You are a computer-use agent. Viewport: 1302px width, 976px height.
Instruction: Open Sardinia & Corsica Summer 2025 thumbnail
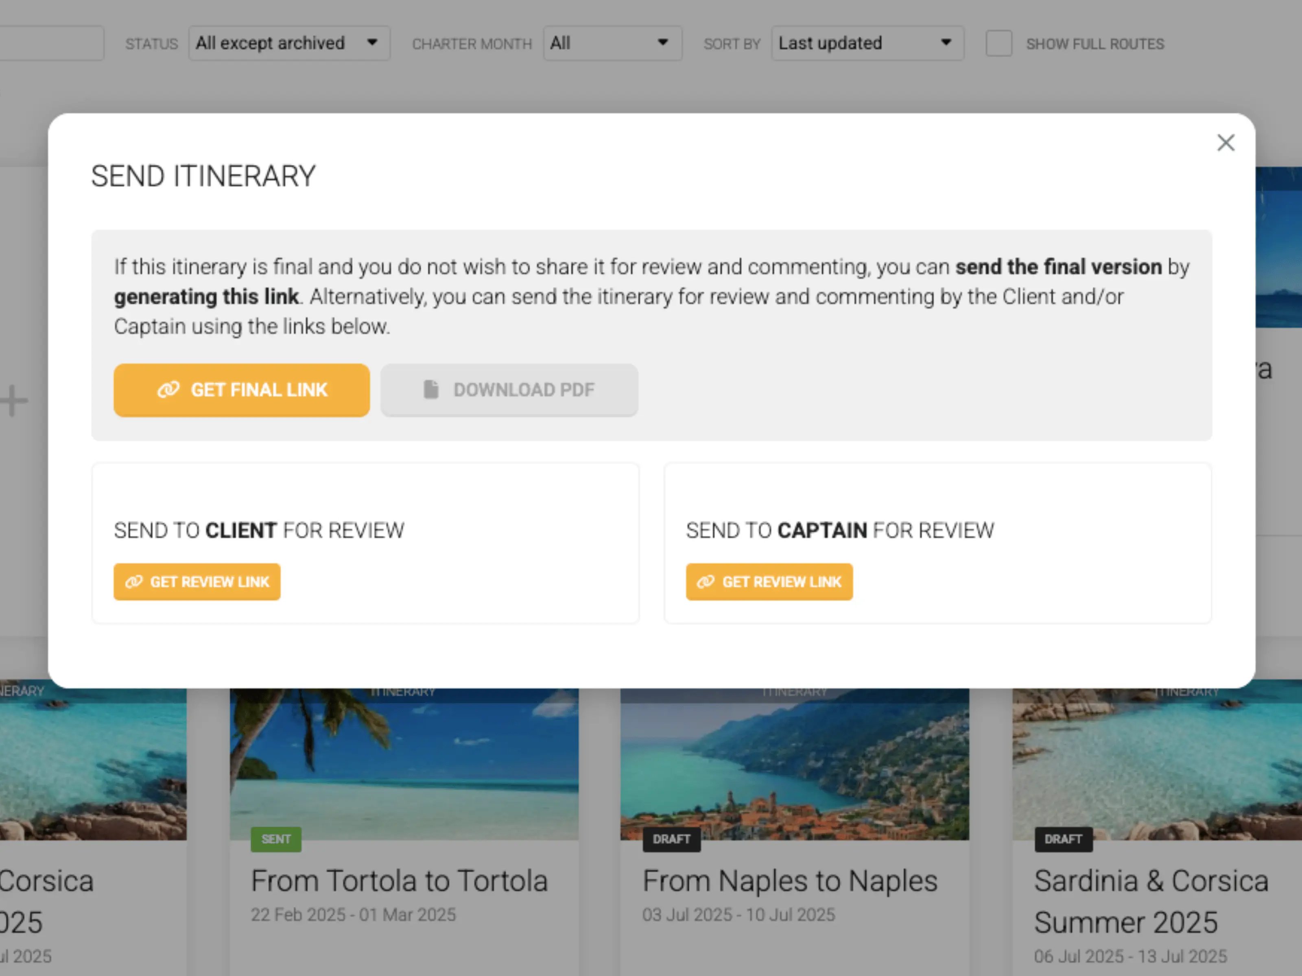pyautogui.click(x=1157, y=764)
